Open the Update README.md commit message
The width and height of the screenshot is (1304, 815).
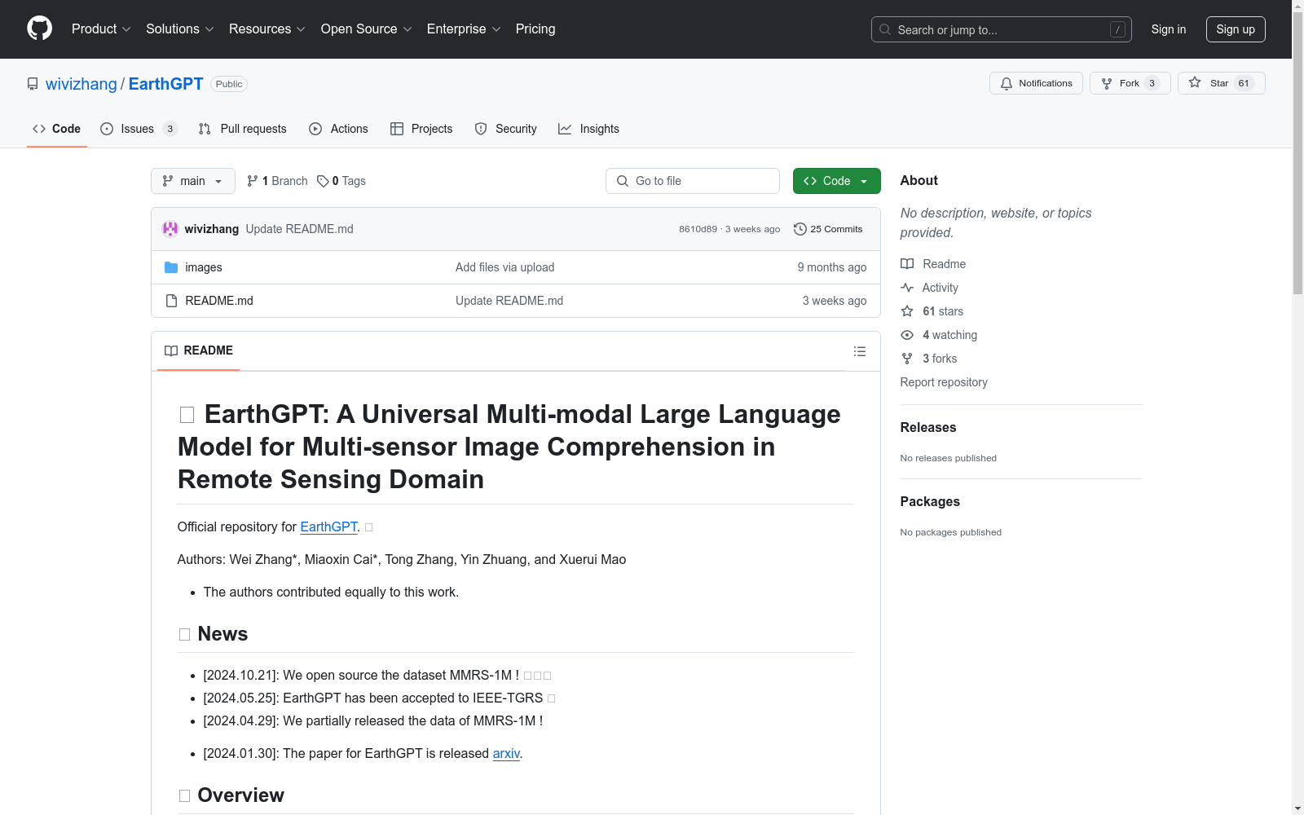(300, 229)
